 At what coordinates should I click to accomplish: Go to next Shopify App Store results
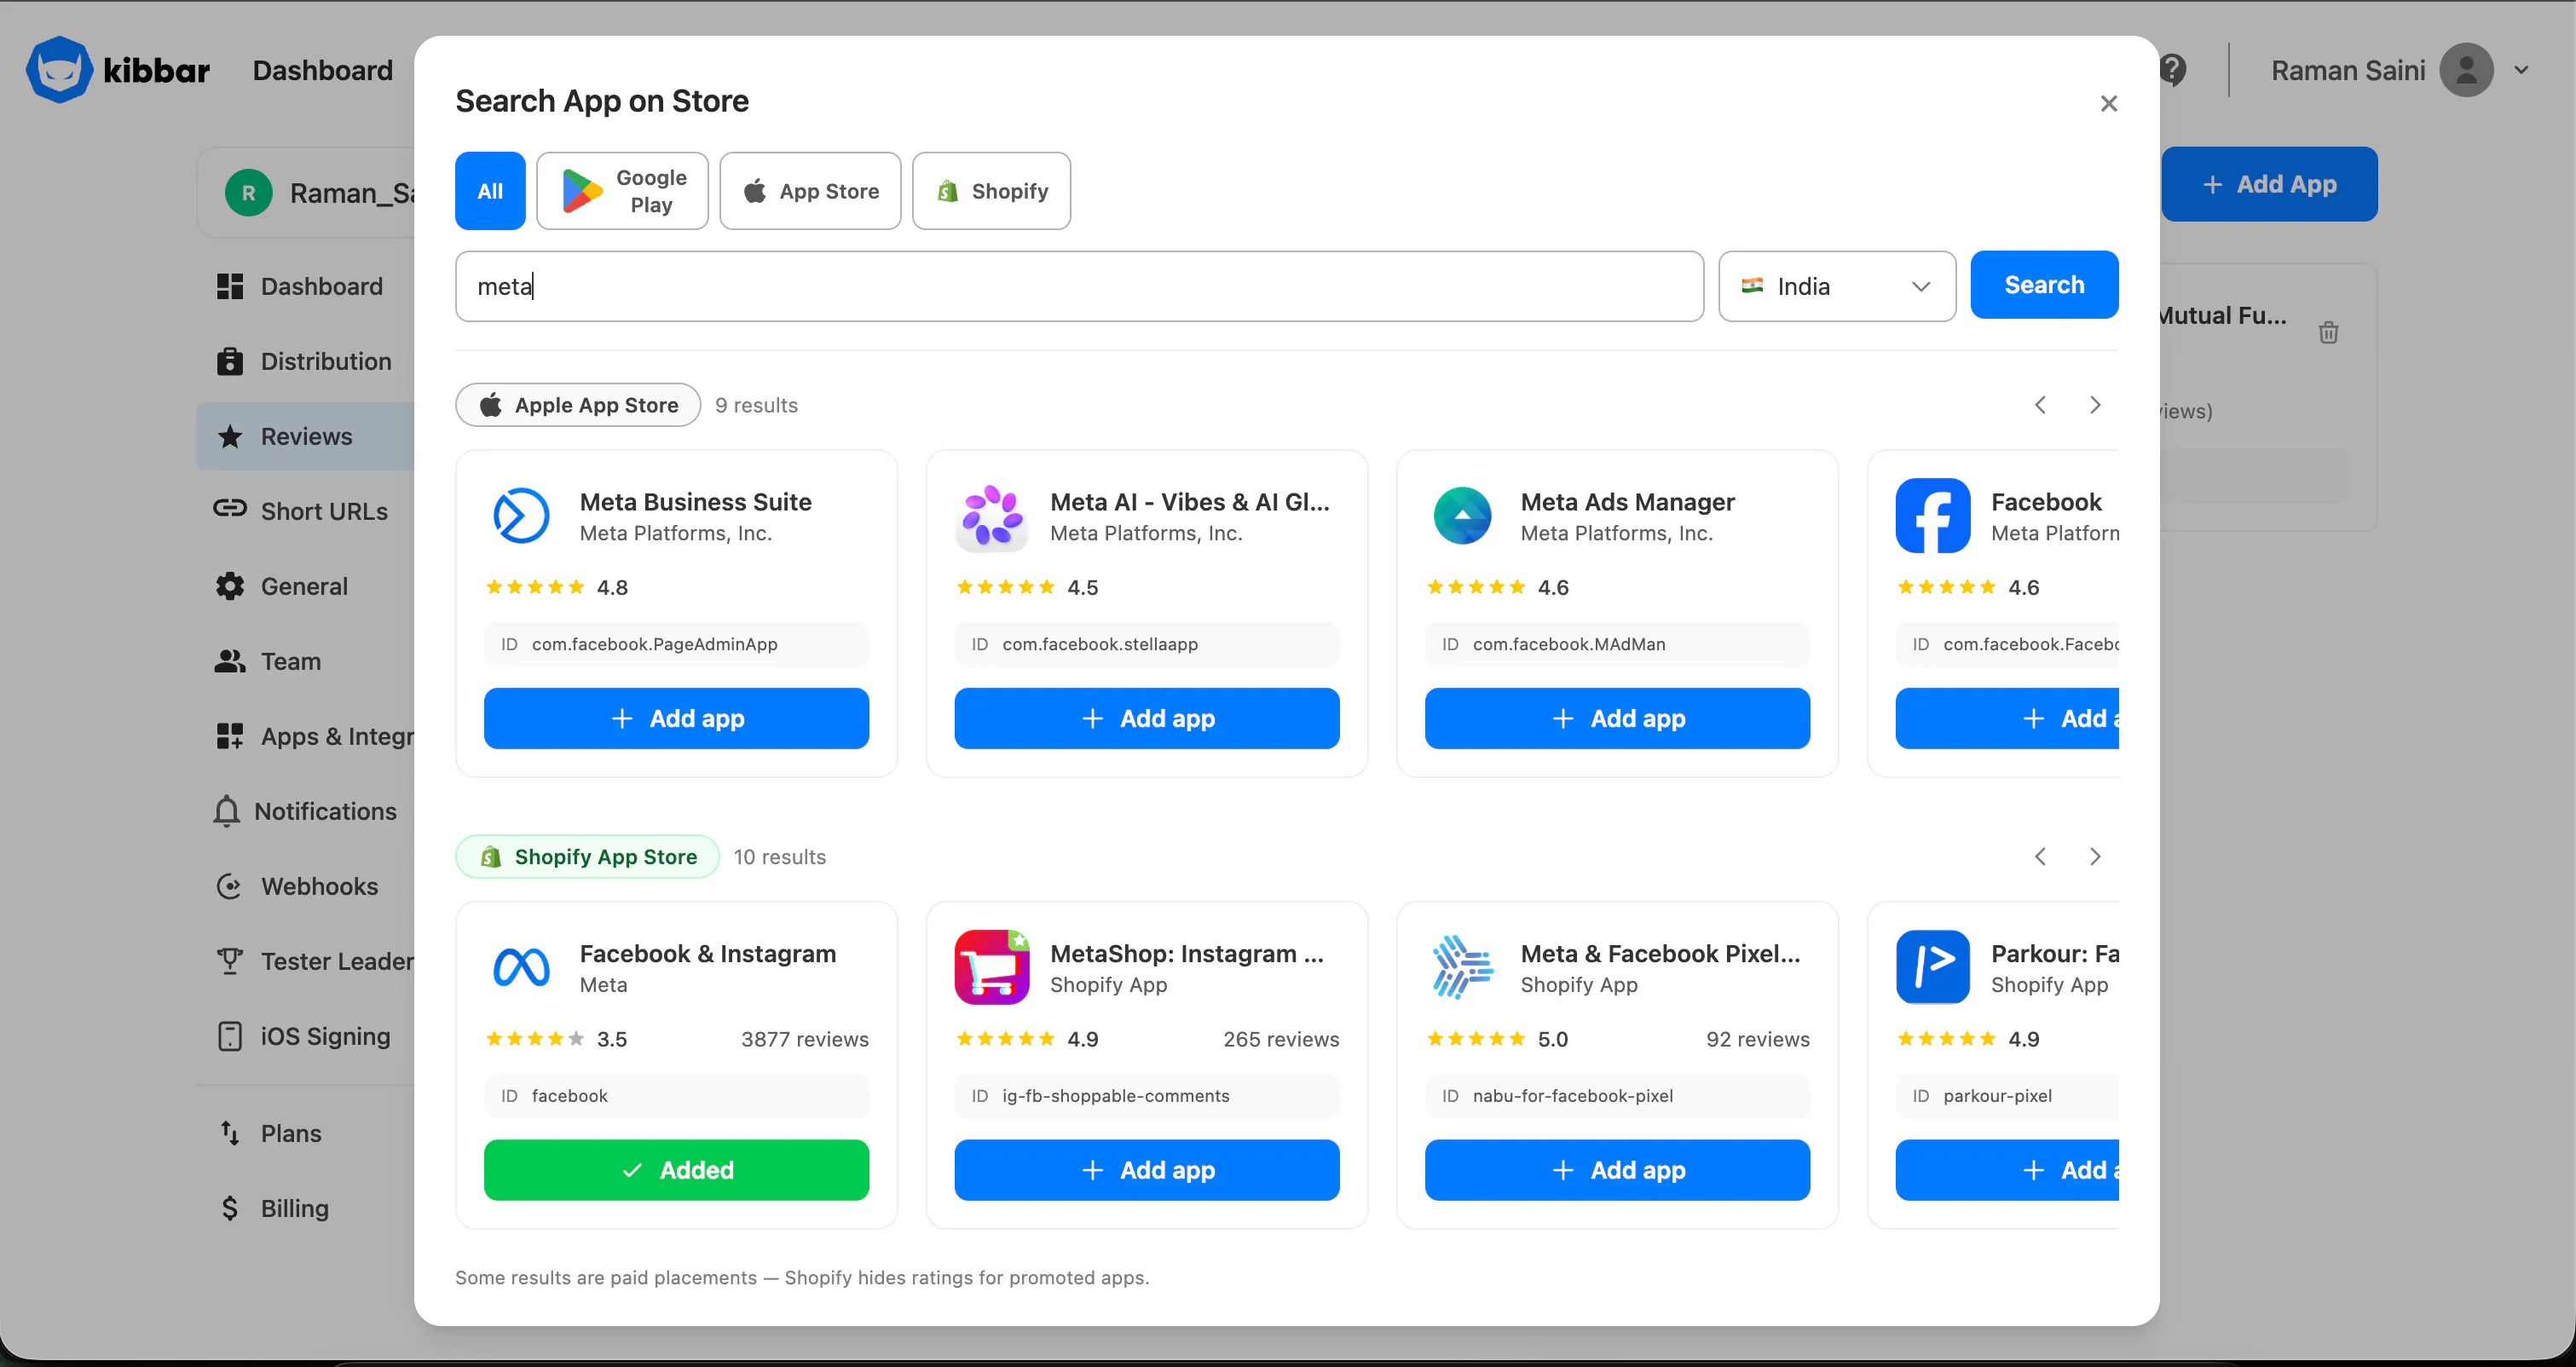(2095, 857)
